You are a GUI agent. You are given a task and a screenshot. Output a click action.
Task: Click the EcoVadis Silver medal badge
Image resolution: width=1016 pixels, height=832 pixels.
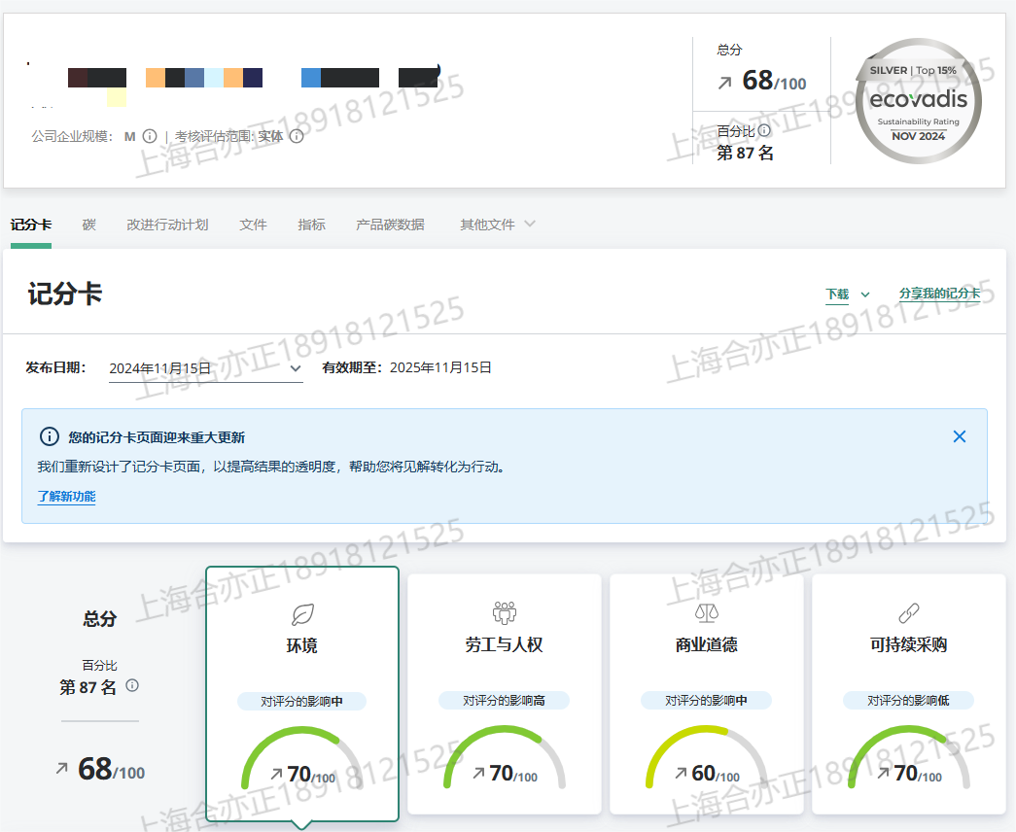tap(918, 101)
